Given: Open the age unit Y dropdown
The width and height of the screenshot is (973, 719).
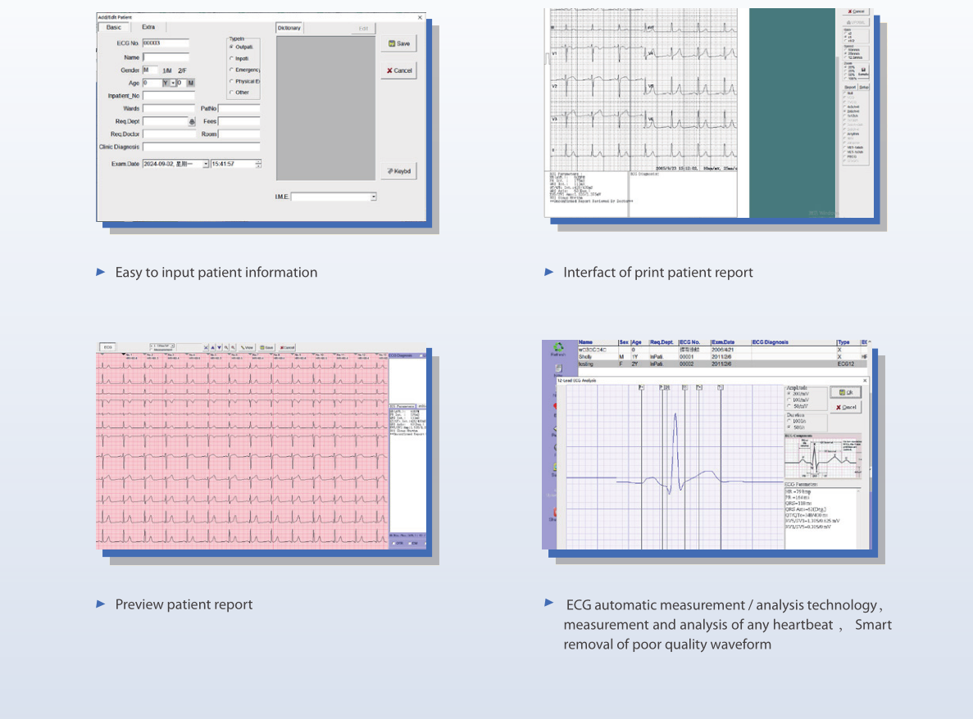Looking at the screenshot, I should 173,83.
